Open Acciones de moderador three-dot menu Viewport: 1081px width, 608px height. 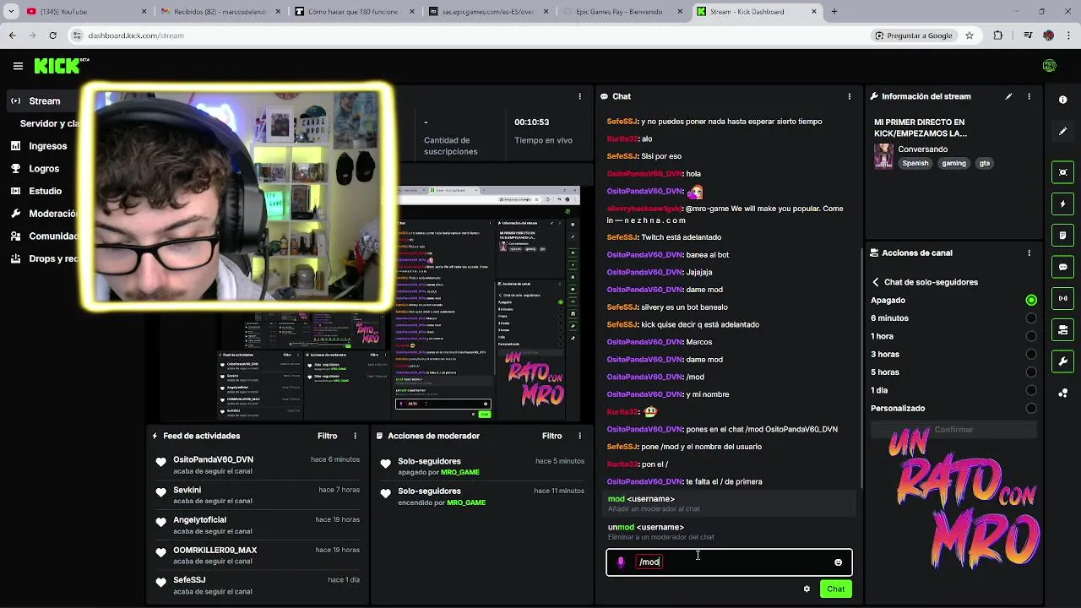coord(579,436)
